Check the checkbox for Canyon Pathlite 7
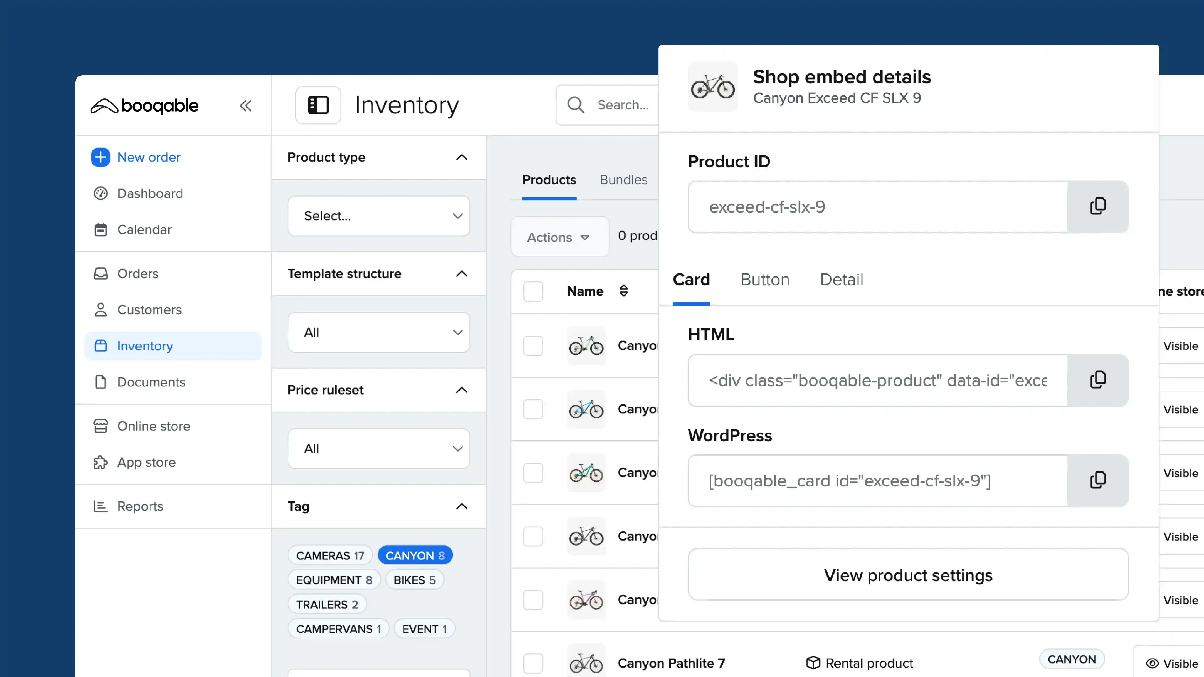This screenshot has width=1204, height=677. (x=533, y=663)
